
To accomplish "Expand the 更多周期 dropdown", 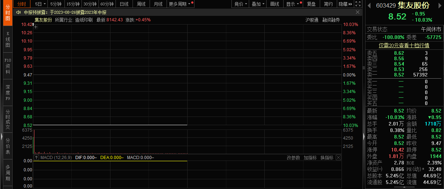I will (x=181, y=4).
